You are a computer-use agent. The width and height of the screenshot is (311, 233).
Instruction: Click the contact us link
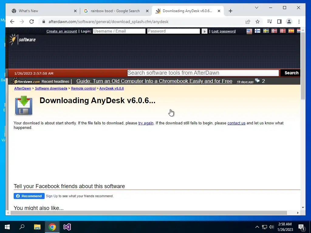[236, 123]
